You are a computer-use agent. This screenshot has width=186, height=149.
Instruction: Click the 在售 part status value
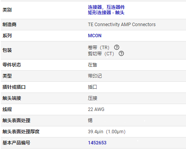92,65
